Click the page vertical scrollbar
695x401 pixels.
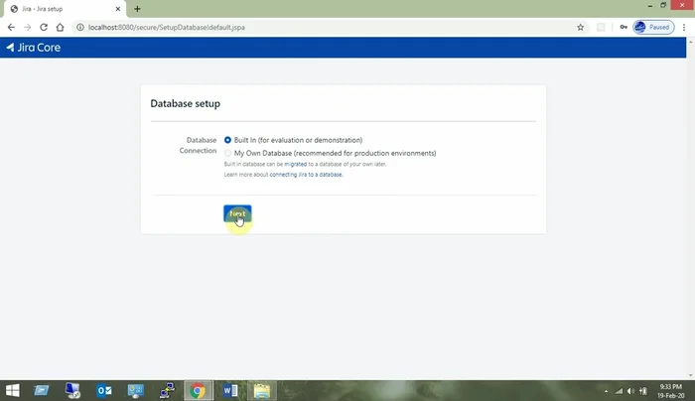(691, 208)
